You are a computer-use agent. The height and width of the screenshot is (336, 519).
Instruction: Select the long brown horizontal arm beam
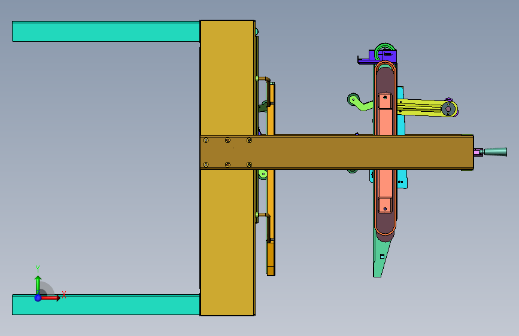coord(336,152)
